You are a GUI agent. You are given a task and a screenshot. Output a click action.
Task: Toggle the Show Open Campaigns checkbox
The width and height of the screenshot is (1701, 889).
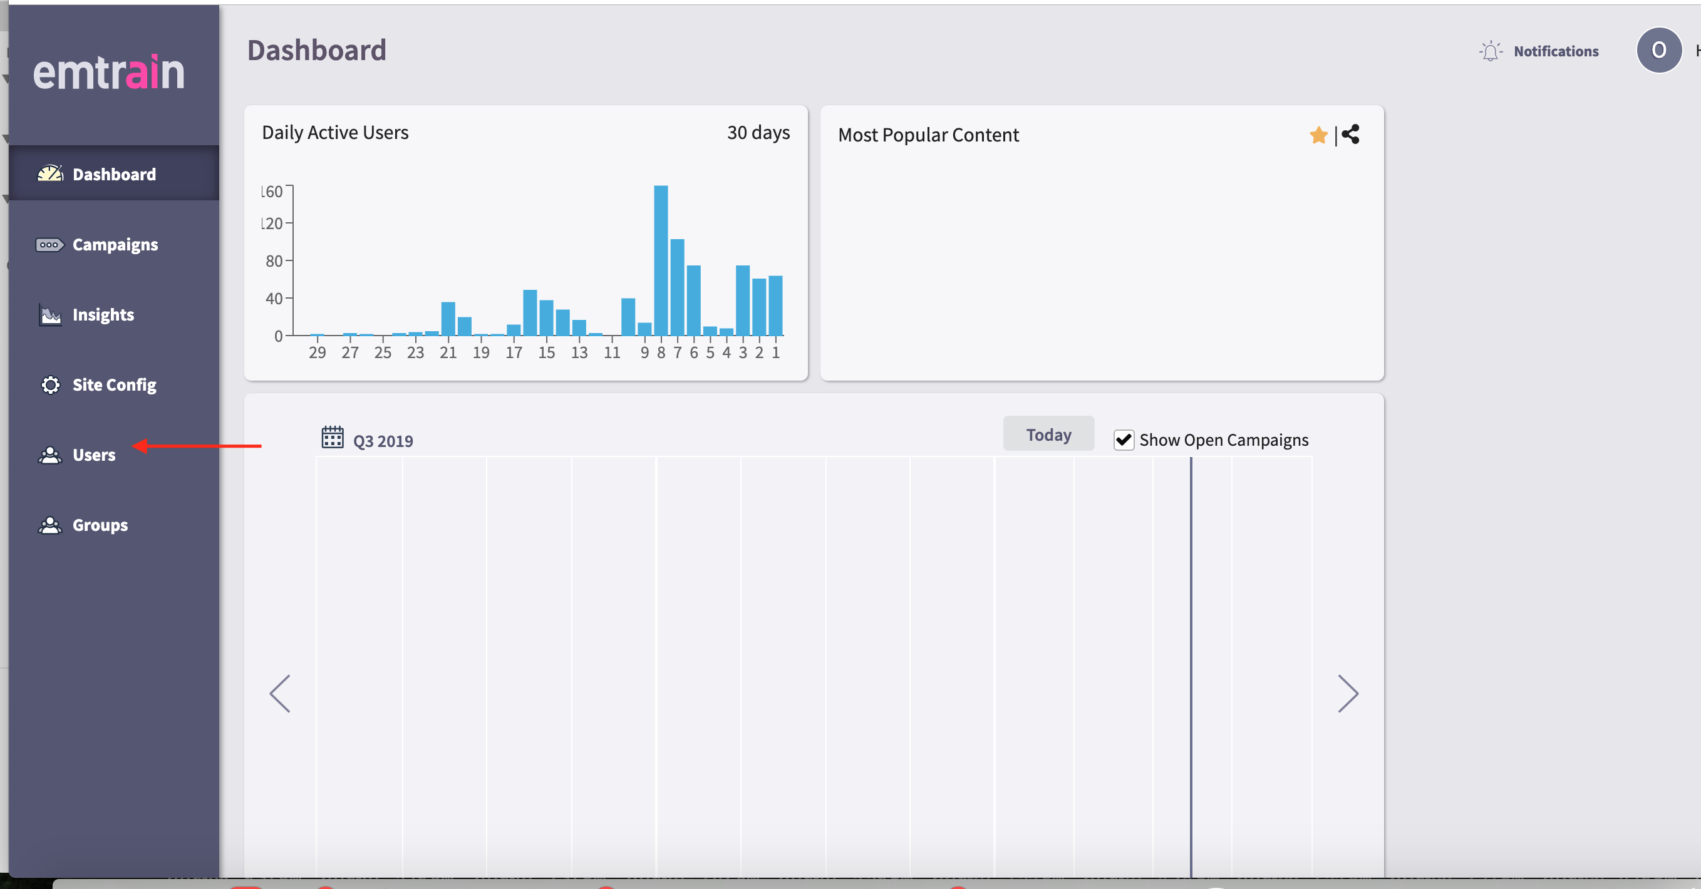pos(1123,439)
